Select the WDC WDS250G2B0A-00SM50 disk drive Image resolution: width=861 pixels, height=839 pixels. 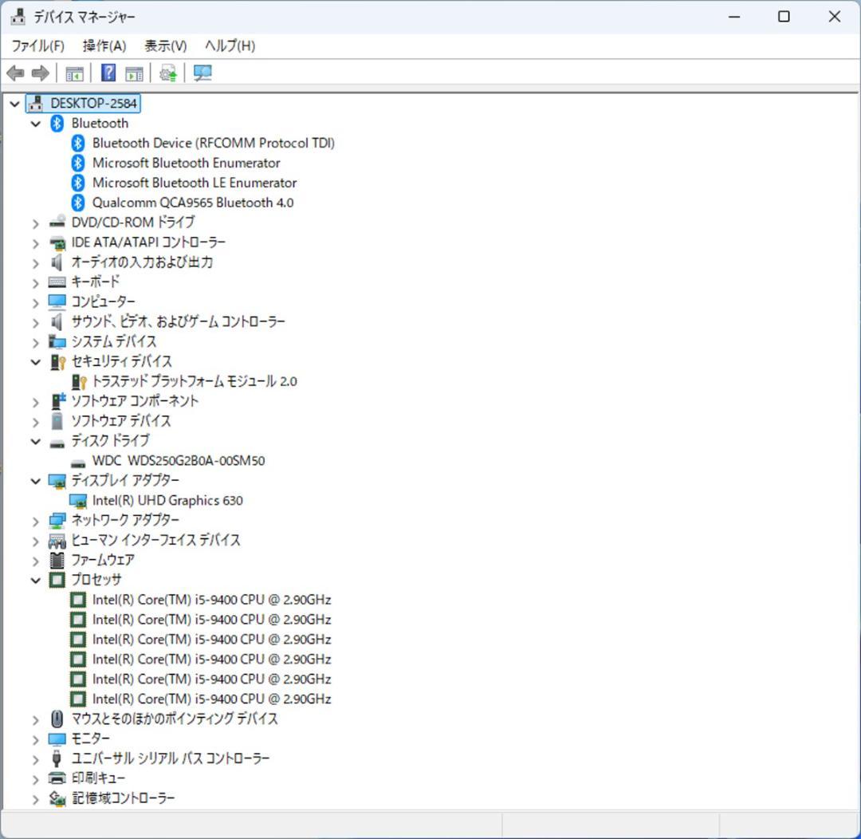click(179, 460)
